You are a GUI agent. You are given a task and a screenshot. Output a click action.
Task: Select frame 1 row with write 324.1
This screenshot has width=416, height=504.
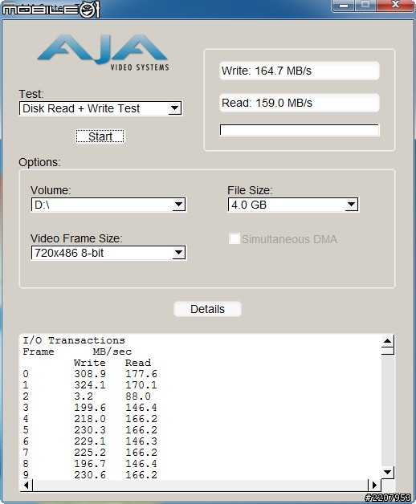tap(90, 385)
